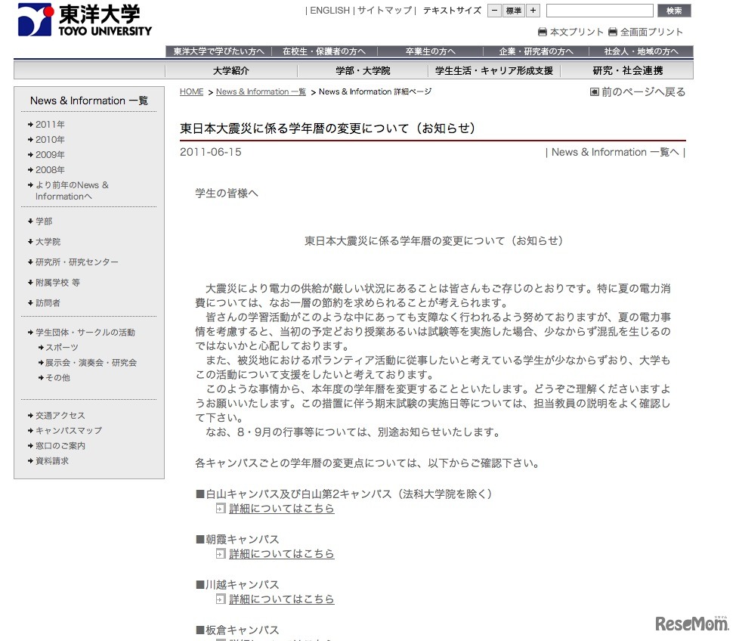
Task: Open the キャンパスマップ sidebar link
Action: [x=66, y=431]
